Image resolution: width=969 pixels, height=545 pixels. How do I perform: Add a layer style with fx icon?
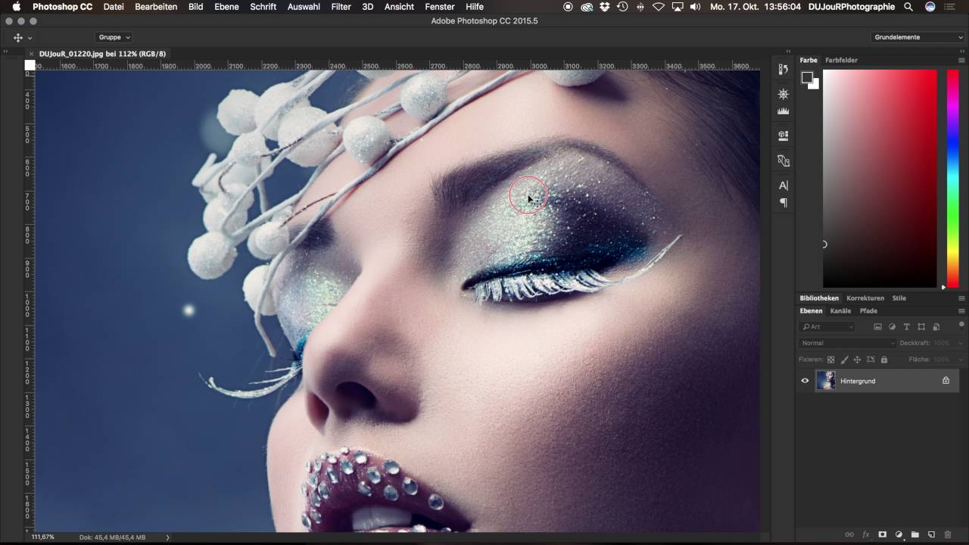click(866, 534)
